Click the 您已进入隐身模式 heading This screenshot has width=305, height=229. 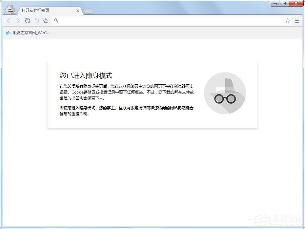coord(86,75)
